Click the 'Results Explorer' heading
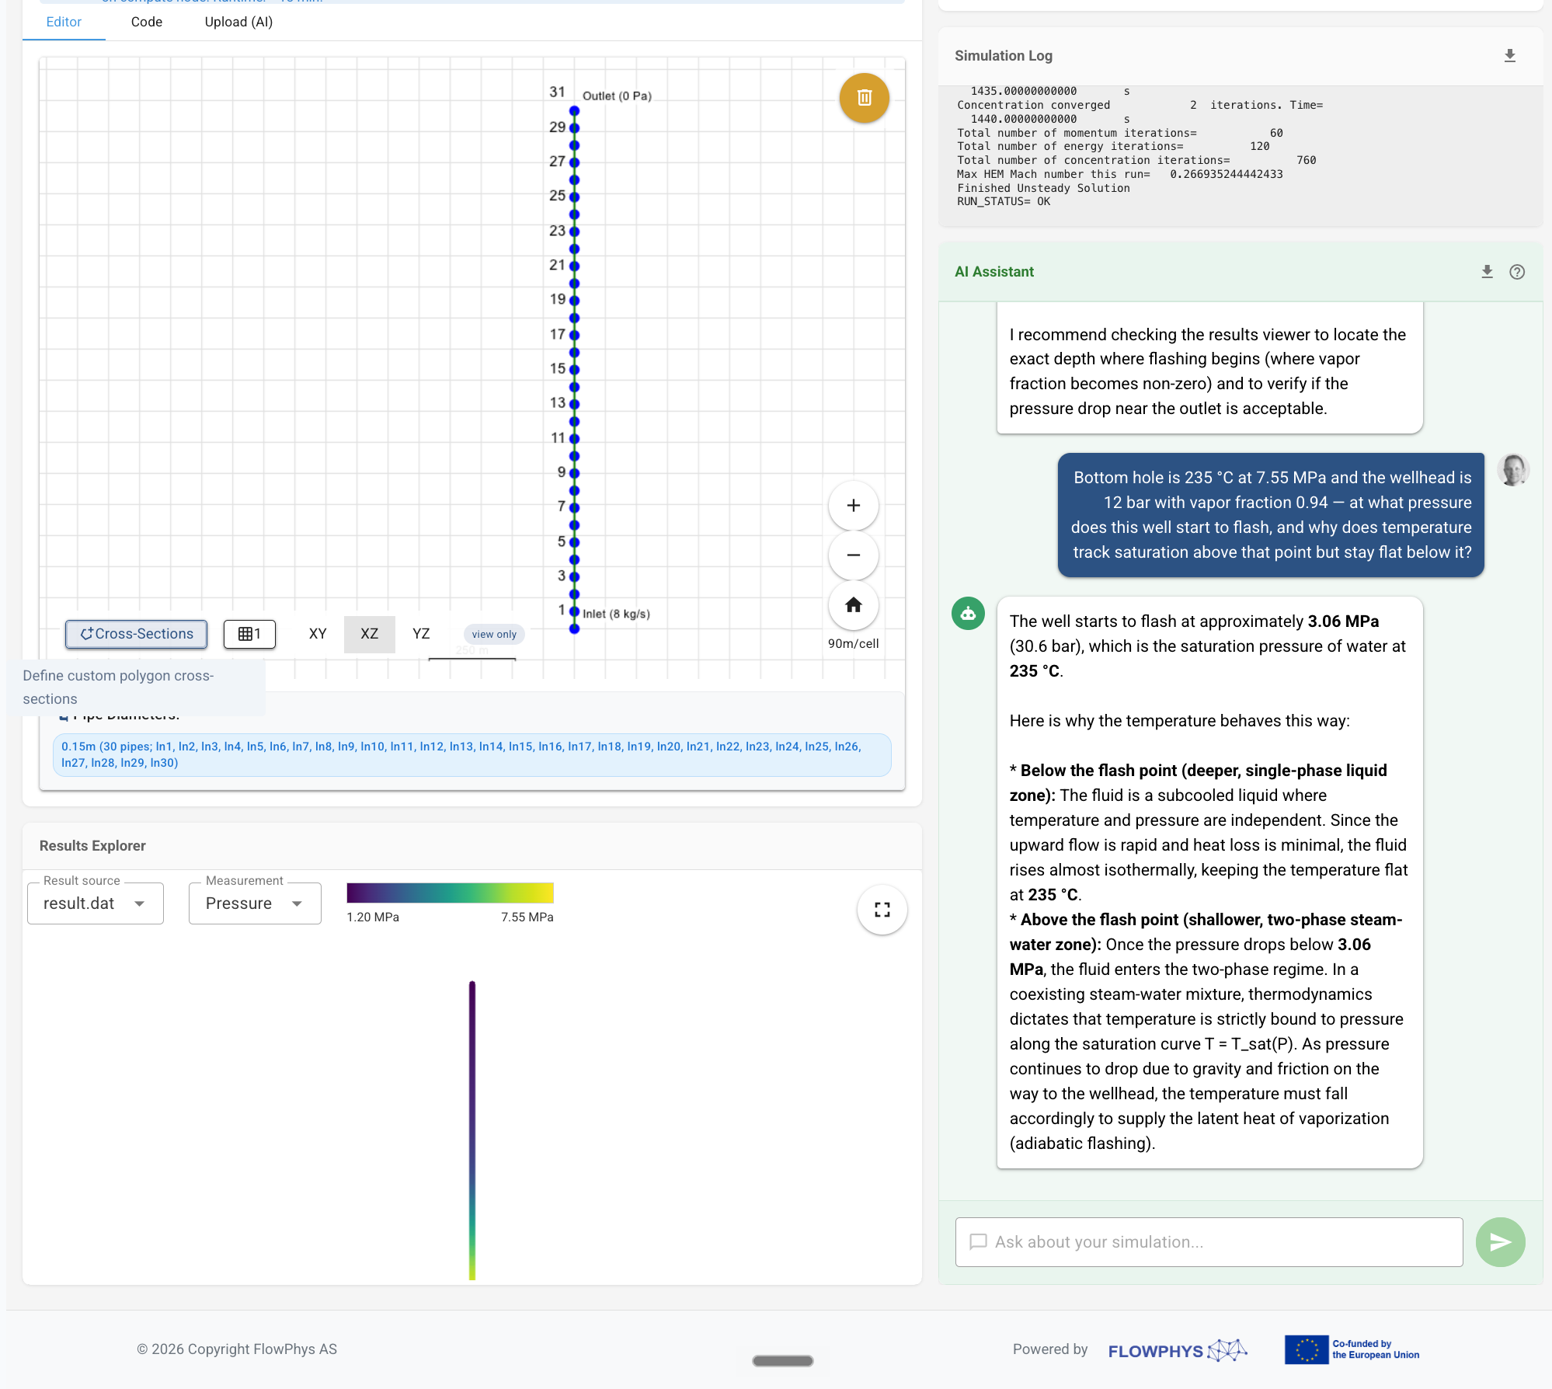 [92, 846]
